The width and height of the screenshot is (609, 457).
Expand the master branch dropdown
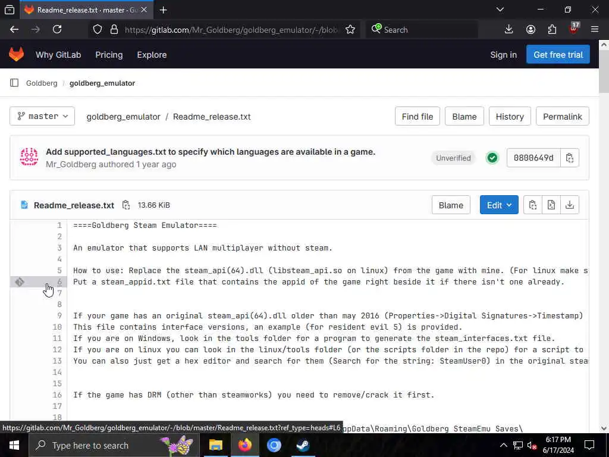(x=42, y=116)
